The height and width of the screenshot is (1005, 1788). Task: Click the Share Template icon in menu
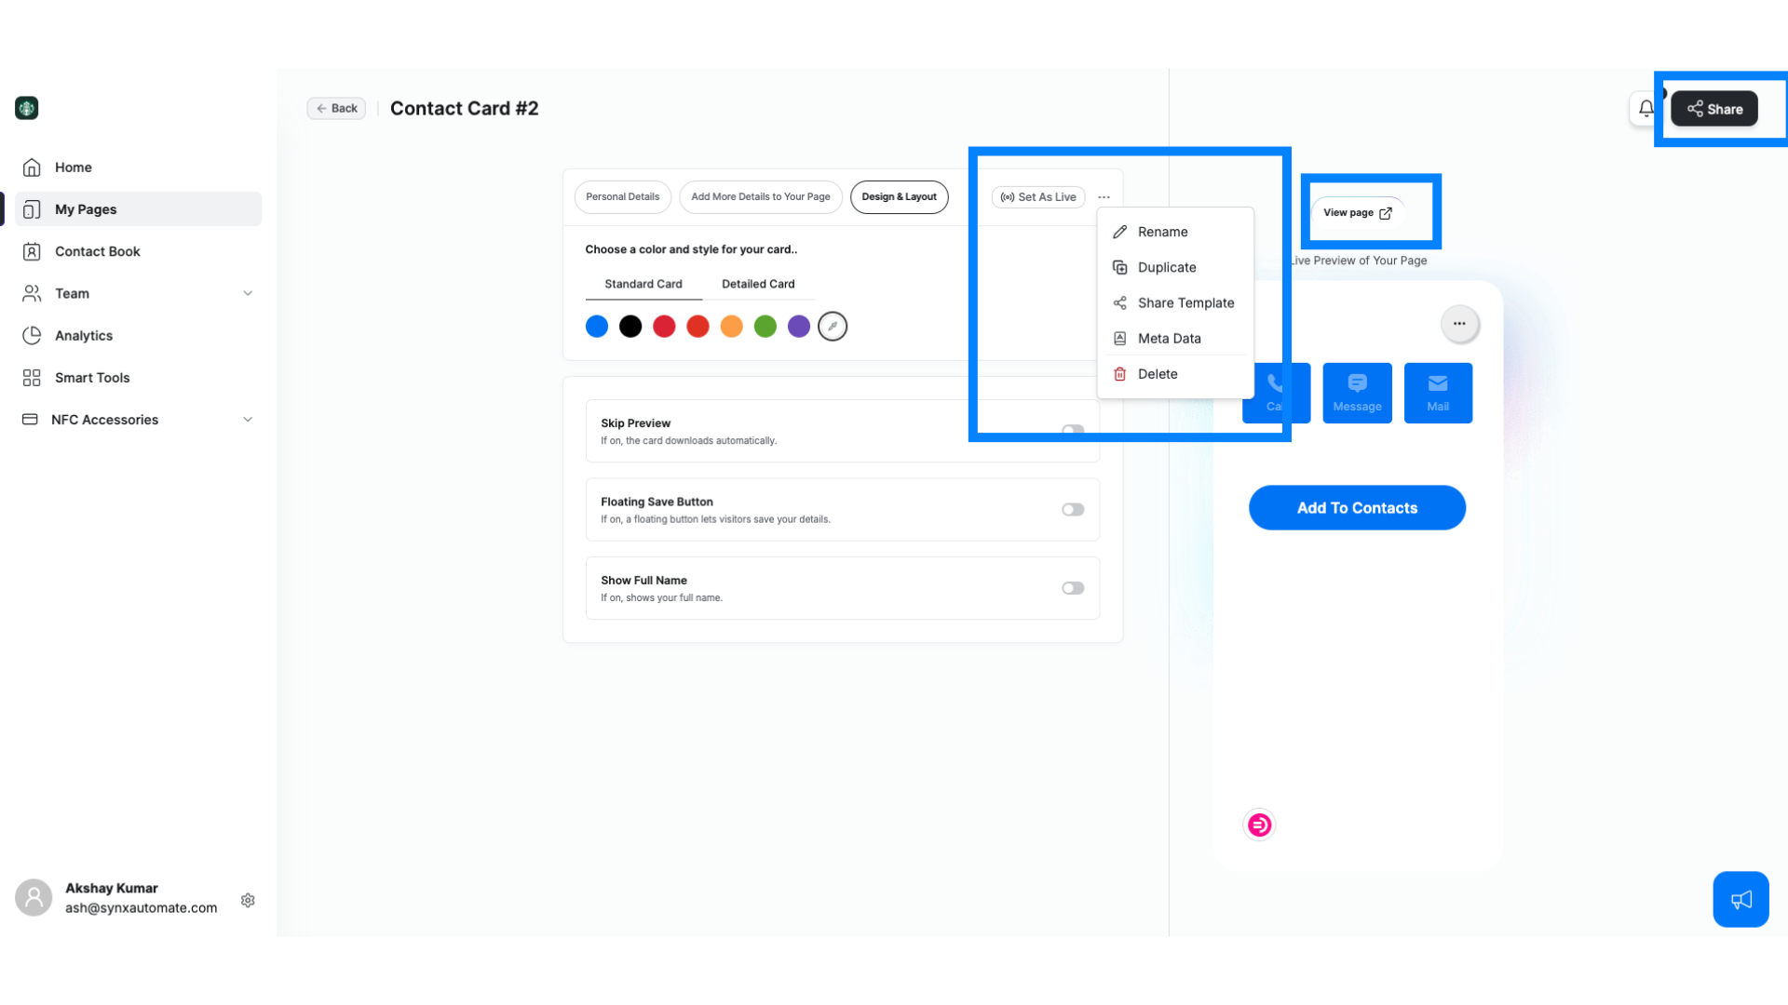coord(1120,301)
